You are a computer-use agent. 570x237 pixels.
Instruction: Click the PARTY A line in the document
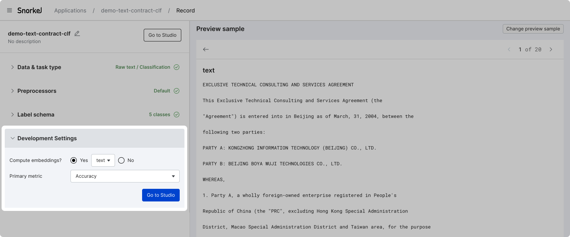point(289,148)
